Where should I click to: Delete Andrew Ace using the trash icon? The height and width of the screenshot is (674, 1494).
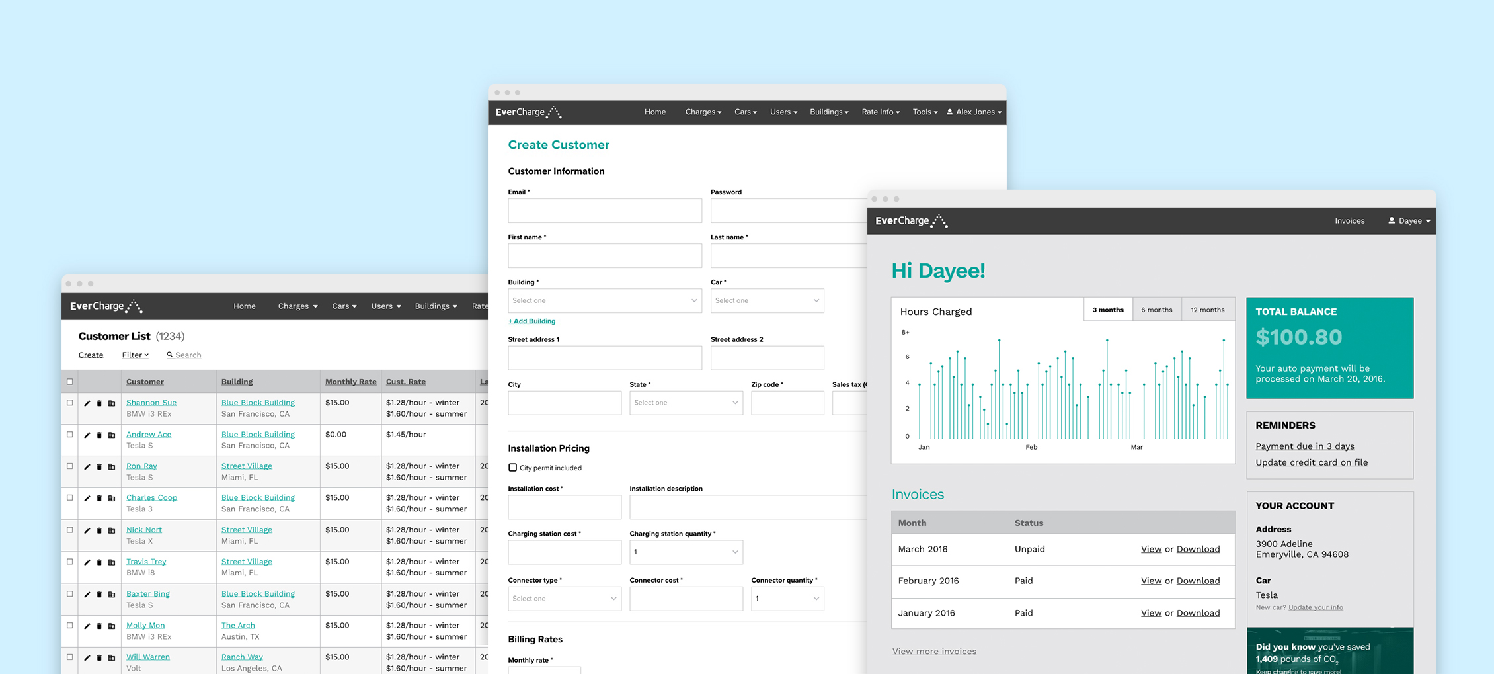(99, 435)
